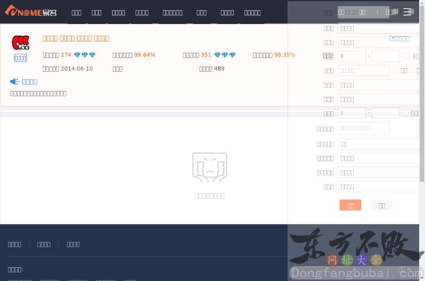Click the red CDK.cc shop logo
The width and height of the screenshot is (425, 281).
tap(20, 43)
